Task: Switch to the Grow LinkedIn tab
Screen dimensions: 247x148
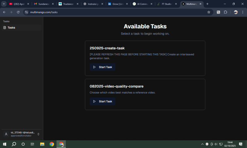Action: (117, 4)
